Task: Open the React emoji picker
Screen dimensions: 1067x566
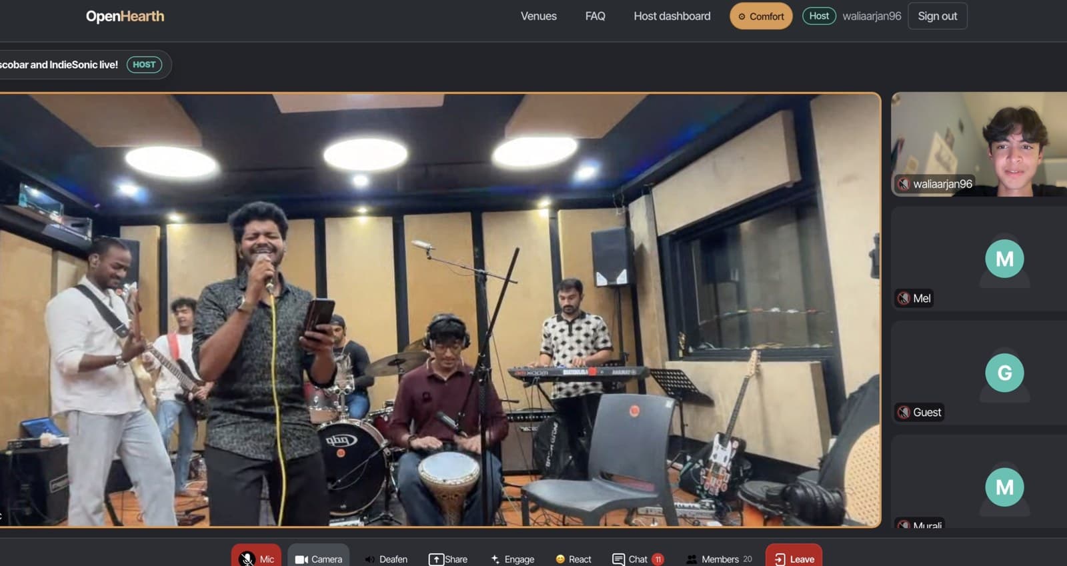Action: [574, 559]
